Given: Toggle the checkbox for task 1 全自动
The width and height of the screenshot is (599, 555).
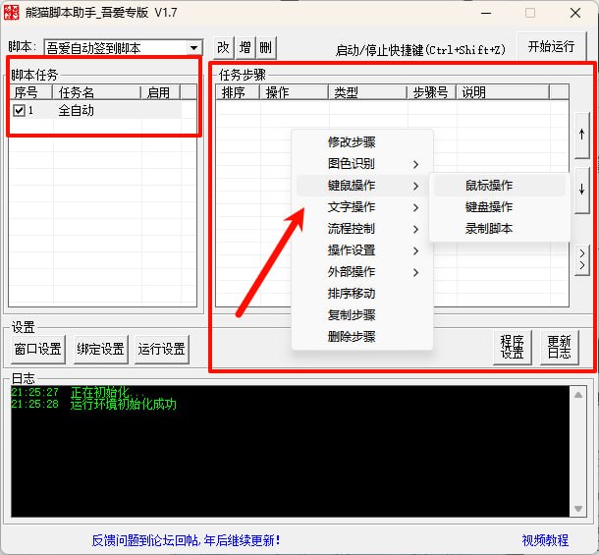Looking at the screenshot, I should click(x=20, y=111).
